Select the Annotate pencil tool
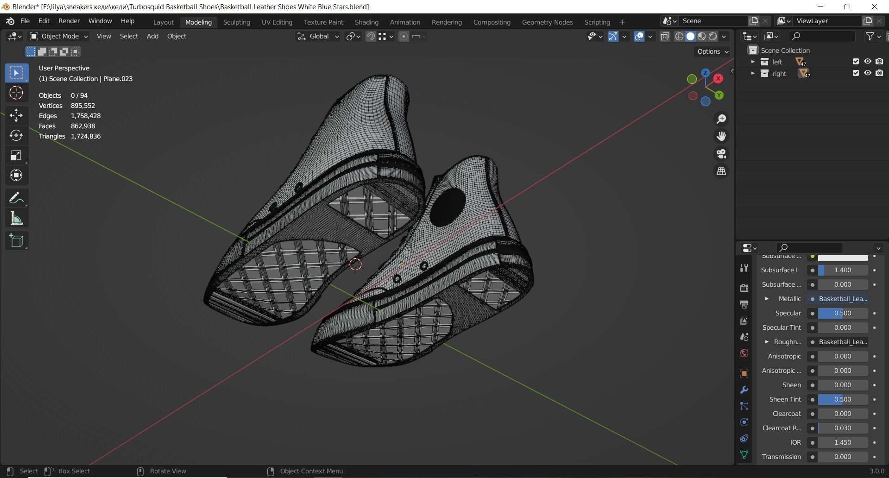Image resolution: width=889 pixels, height=478 pixels. pos(16,198)
